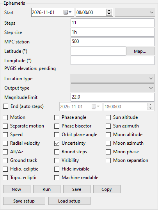Decrease the Start time with down arrow
Screen dimensions: 158x210
tap(109, 14)
